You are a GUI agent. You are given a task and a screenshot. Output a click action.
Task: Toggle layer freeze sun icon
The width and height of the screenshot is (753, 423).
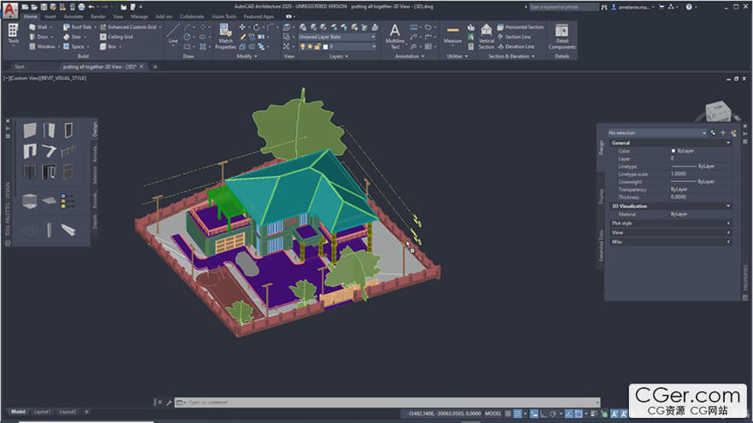[x=311, y=47]
